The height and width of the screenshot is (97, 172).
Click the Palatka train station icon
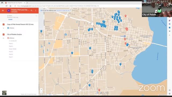(125, 36)
